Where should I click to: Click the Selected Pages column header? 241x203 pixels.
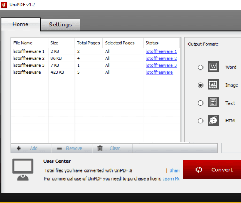(120, 43)
